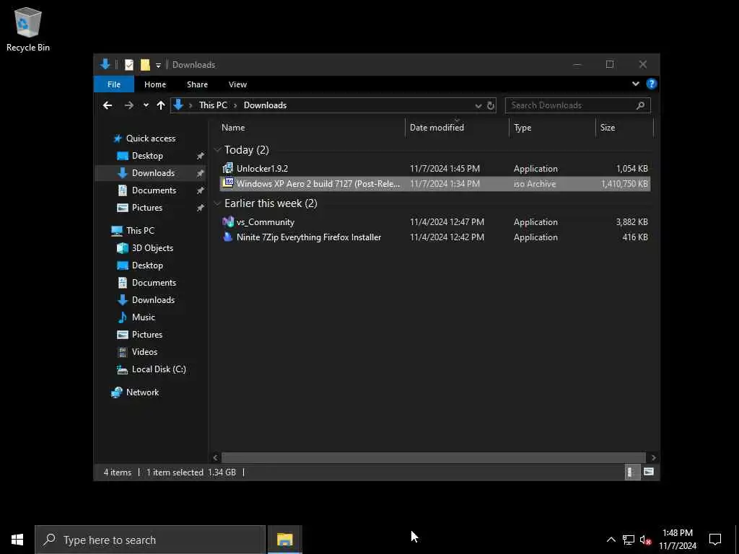Open the Action Center notifications icon
This screenshot has width=739, height=554.
click(715, 540)
